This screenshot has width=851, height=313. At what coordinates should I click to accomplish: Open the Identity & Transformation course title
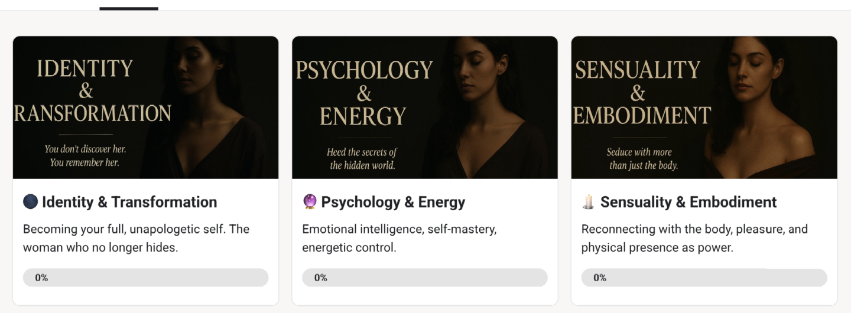point(129,202)
